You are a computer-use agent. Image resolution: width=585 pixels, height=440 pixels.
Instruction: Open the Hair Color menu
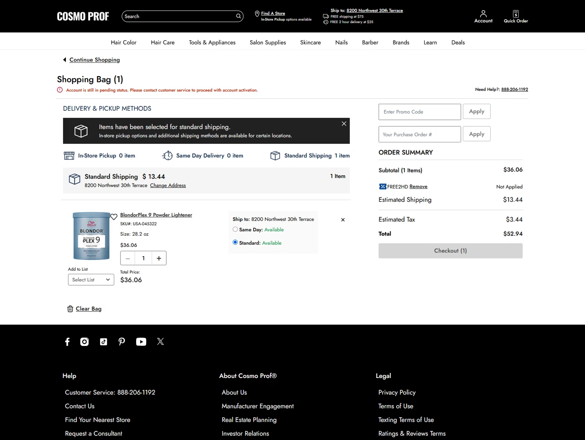point(123,43)
